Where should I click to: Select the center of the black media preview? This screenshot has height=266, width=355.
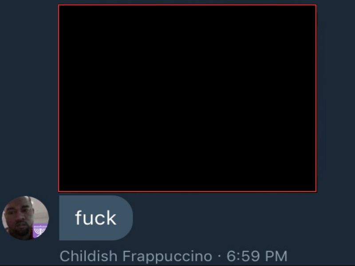pyautogui.click(x=187, y=98)
